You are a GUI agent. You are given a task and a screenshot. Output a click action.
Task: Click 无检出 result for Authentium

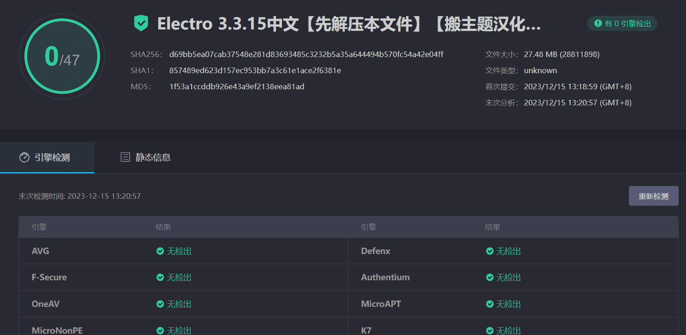click(x=509, y=277)
